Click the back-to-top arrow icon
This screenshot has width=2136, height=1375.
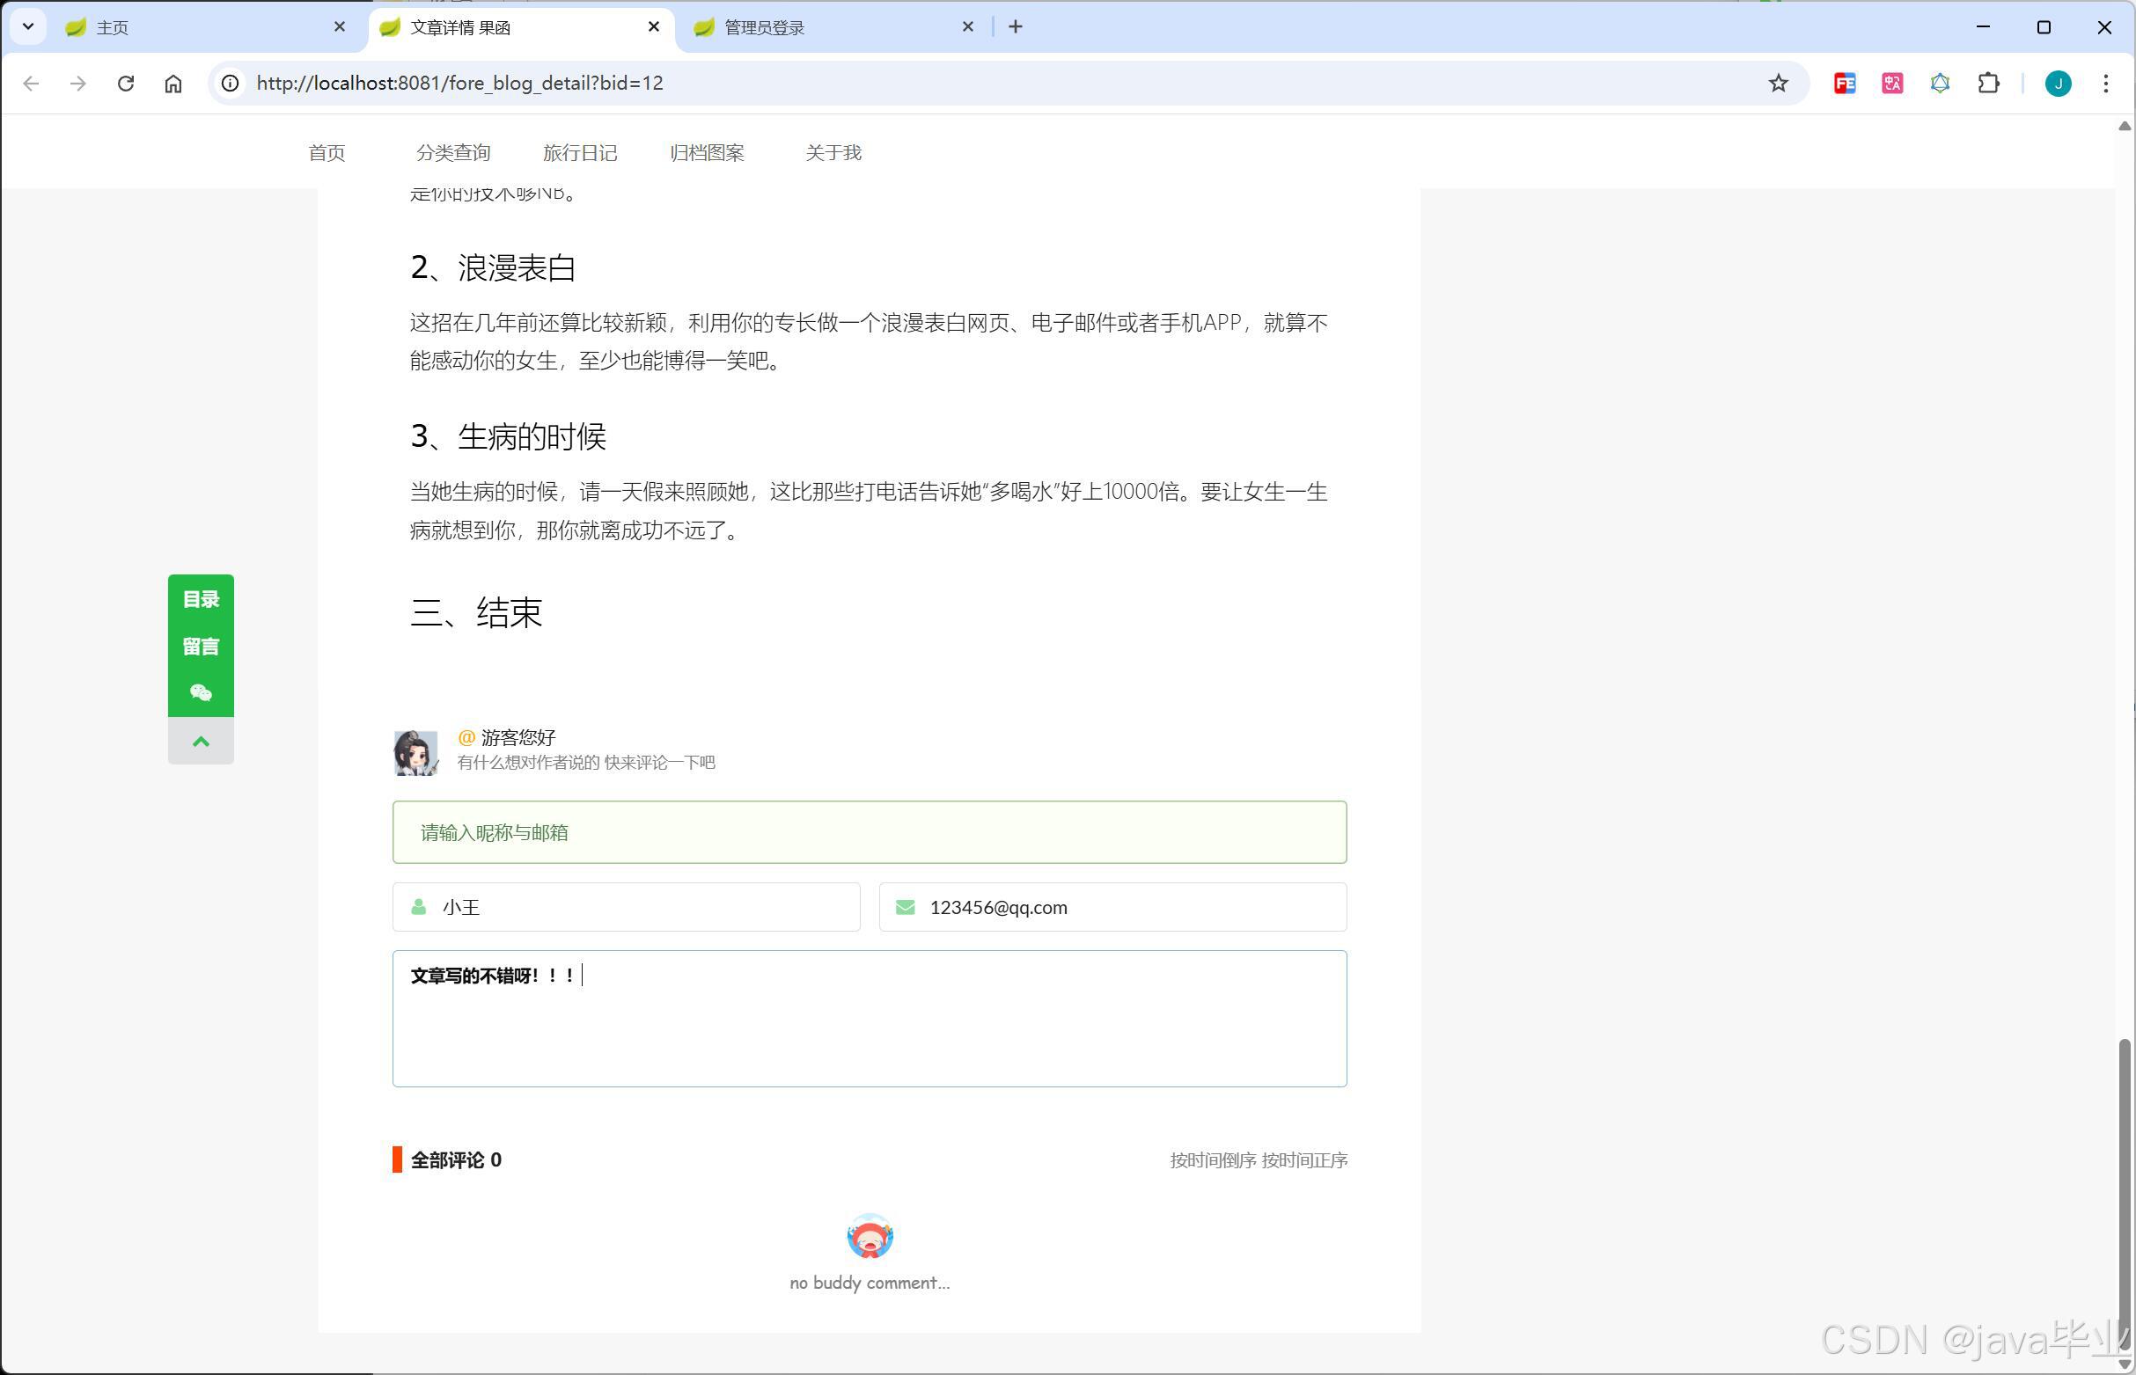(x=200, y=740)
